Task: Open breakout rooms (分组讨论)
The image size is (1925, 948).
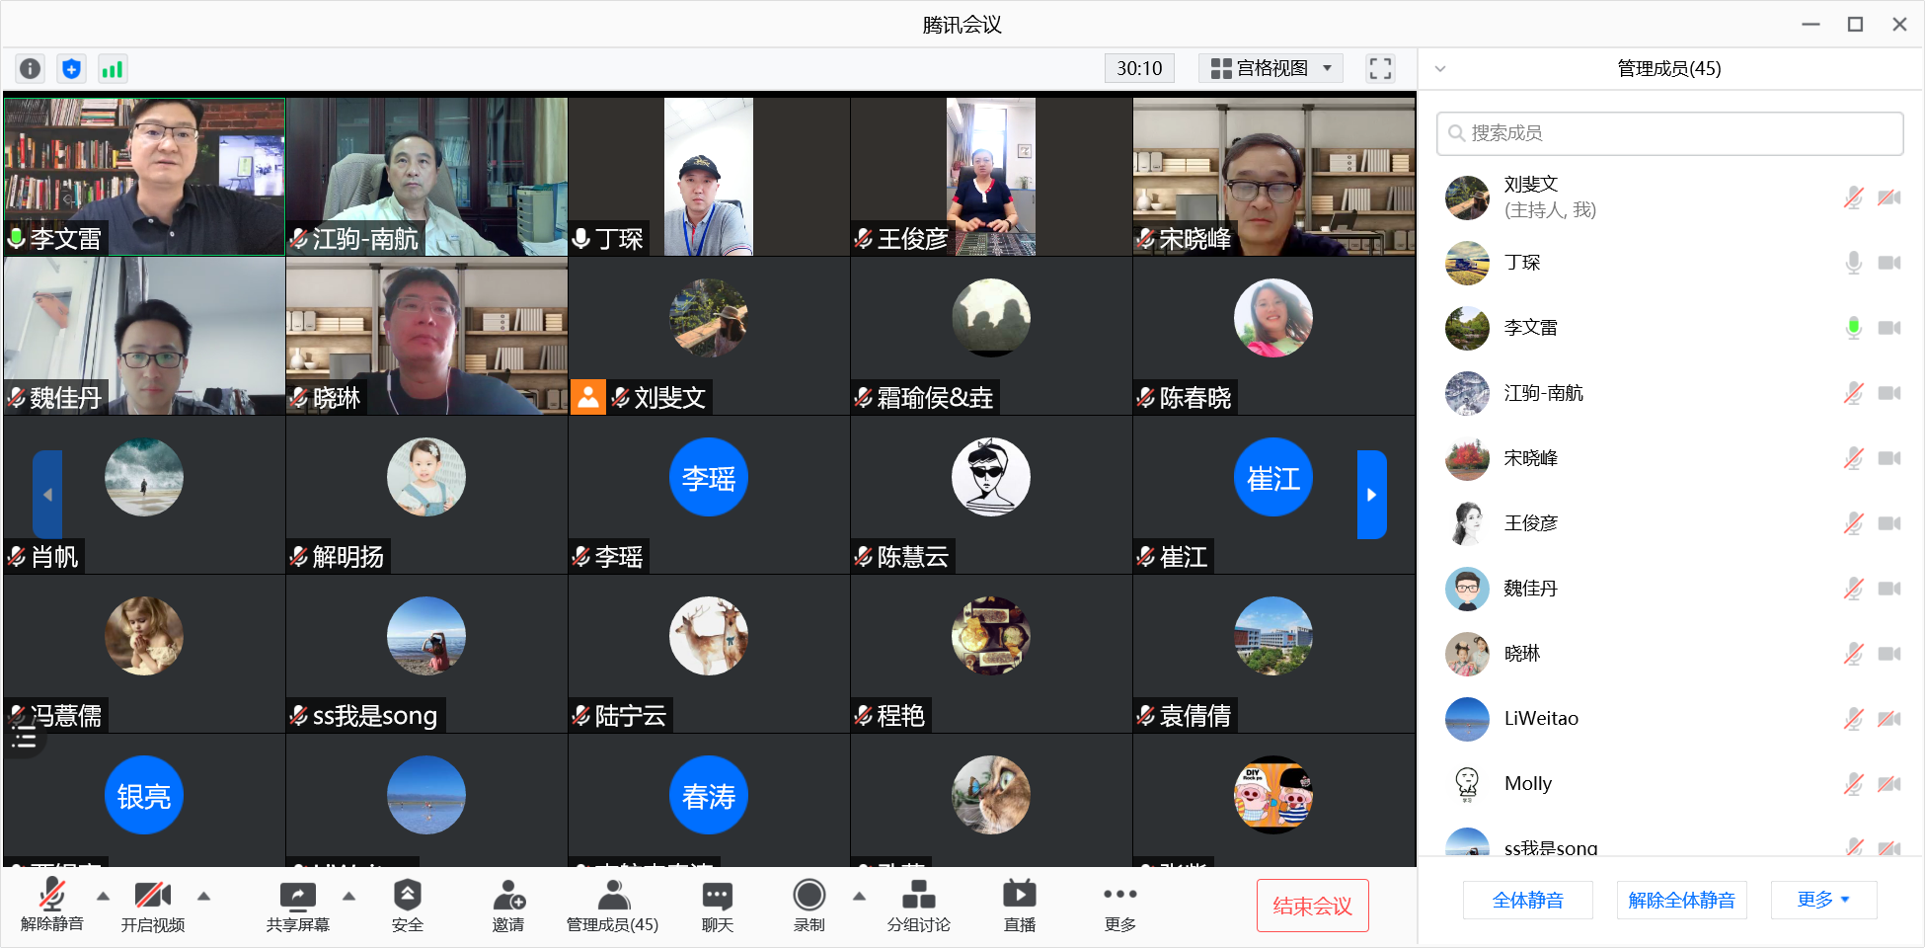Action: [x=918, y=906]
